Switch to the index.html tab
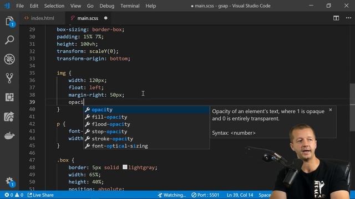This screenshot has height=199, width=355. (42, 18)
